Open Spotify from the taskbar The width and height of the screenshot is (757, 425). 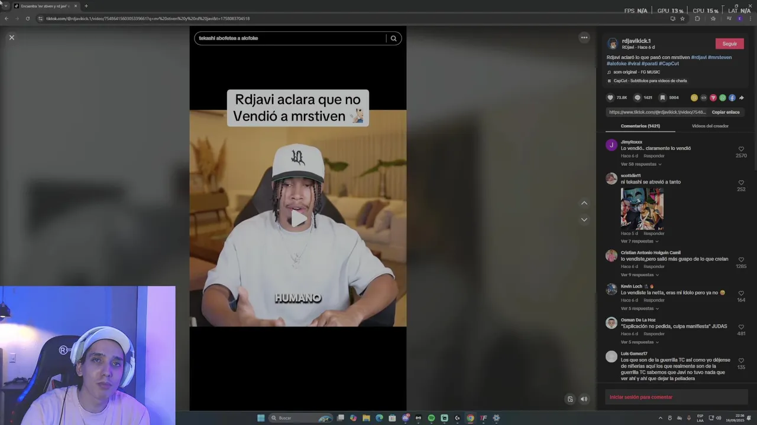click(431, 418)
